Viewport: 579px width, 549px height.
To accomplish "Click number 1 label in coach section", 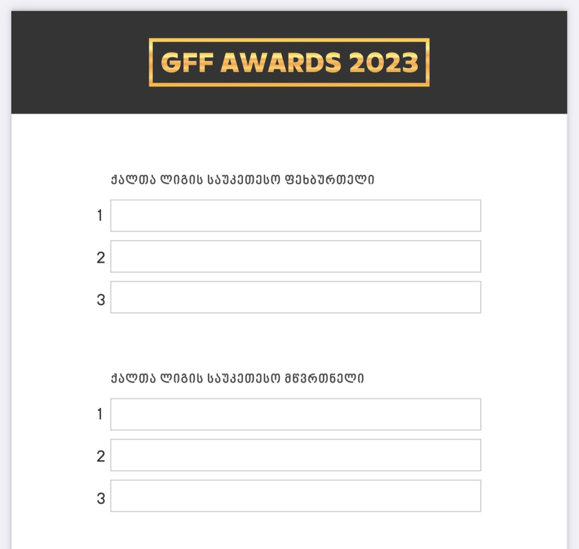I will pyautogui.click(x=100, y=414).
